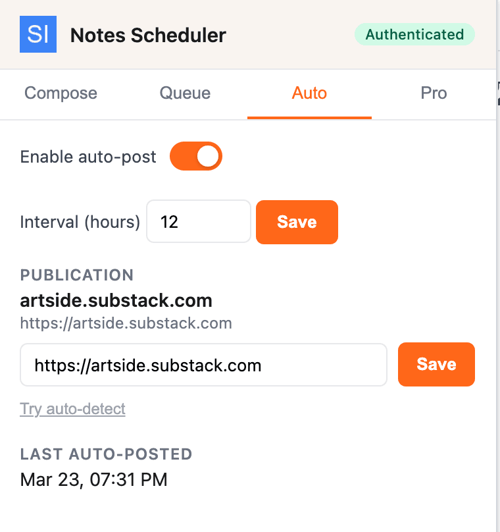Click inside the interval hours field

(x=198, y=221)
